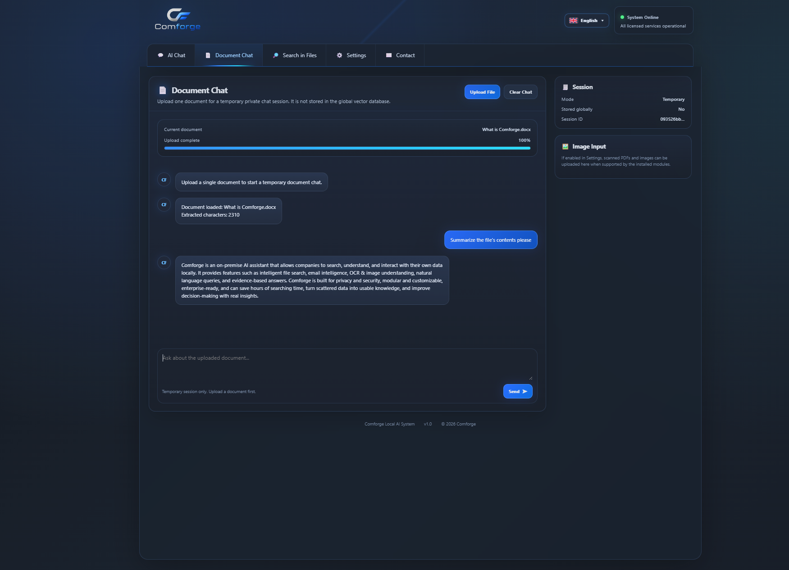The width and height of the screenshot is (789, 570).
Task: Click 'Temporary session only' hint text
Action: (x=209, y=392)
